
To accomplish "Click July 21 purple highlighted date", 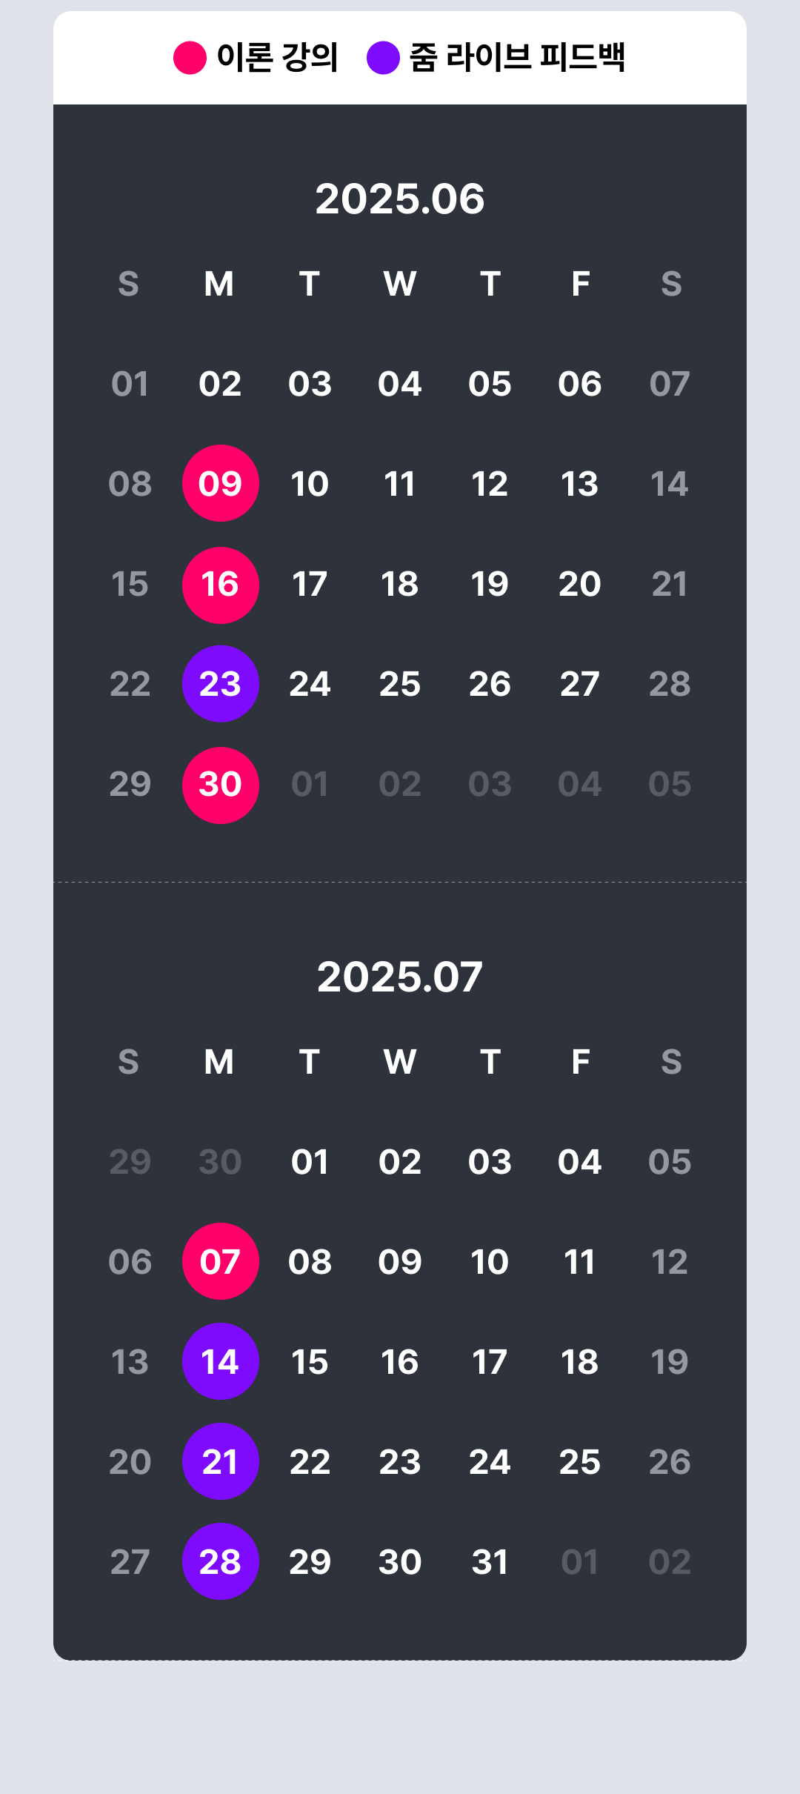I will tap(220, 1461).
